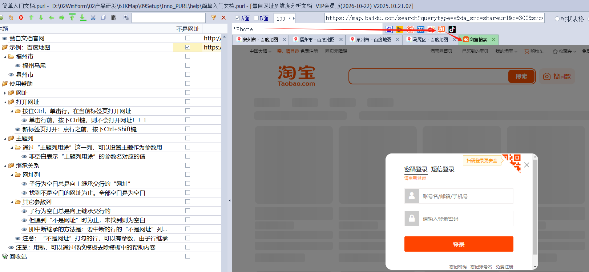Uncheck the A面 checkbox

tap(237, 18)
